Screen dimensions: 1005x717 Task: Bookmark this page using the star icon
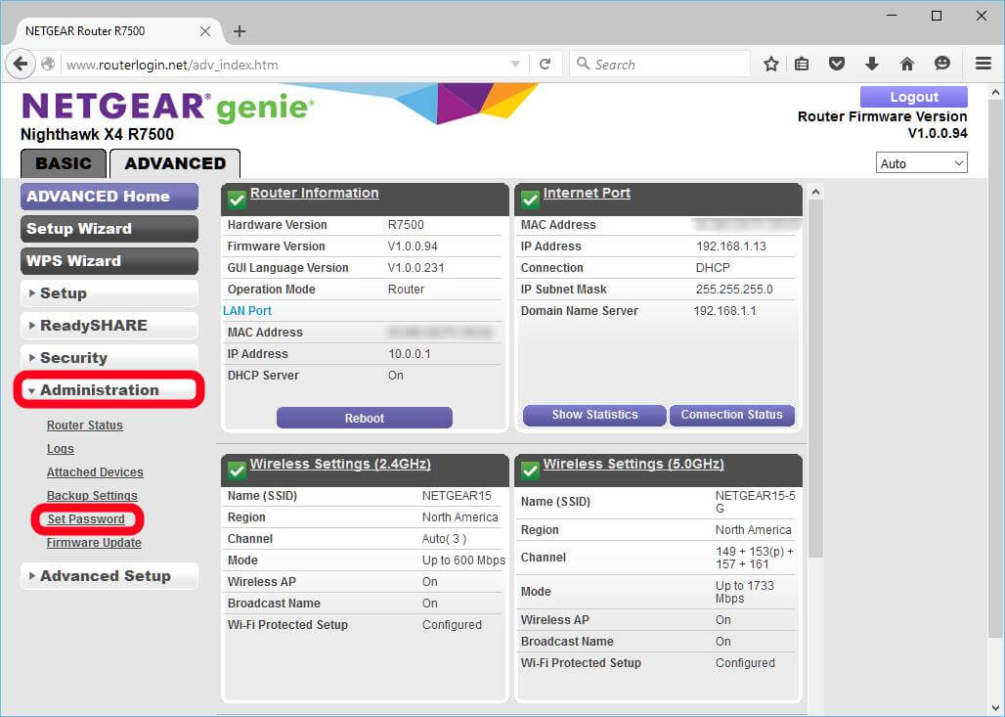coord(770,64)
